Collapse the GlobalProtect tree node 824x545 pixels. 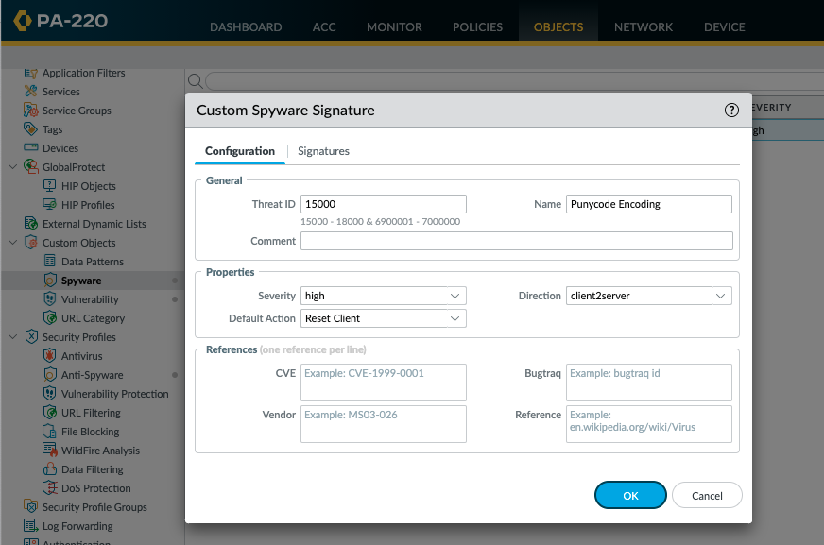click(12, 167)
